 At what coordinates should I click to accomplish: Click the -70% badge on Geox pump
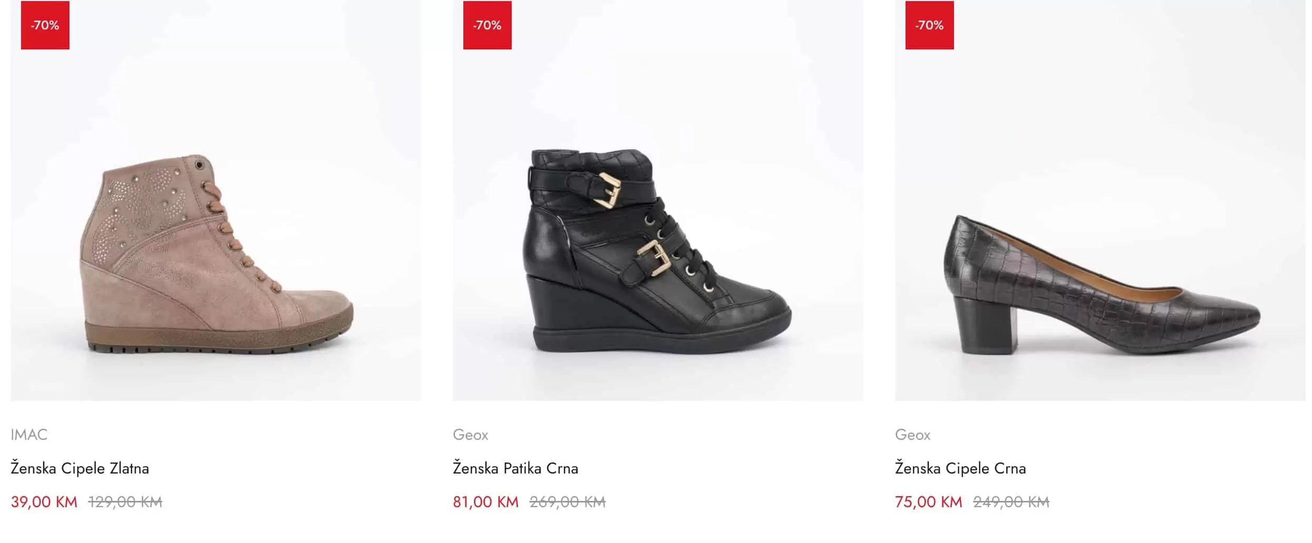929,25
